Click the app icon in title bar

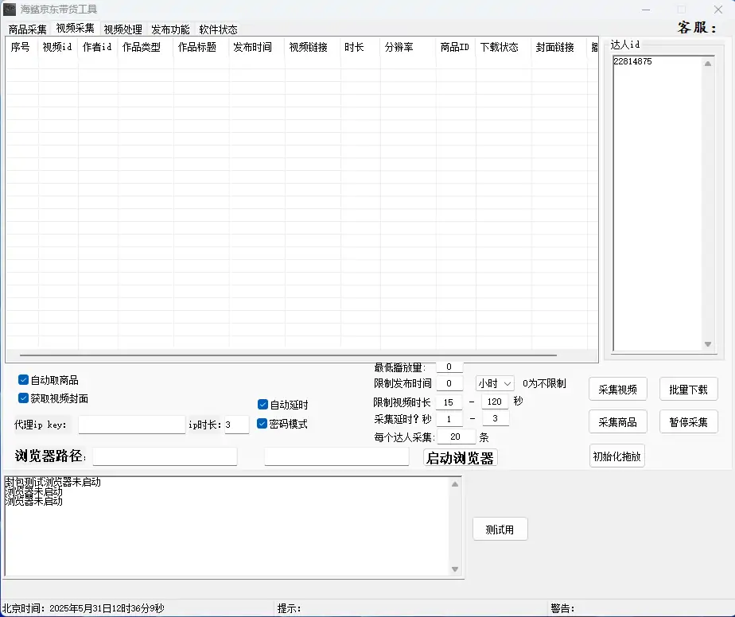point(10,10)
